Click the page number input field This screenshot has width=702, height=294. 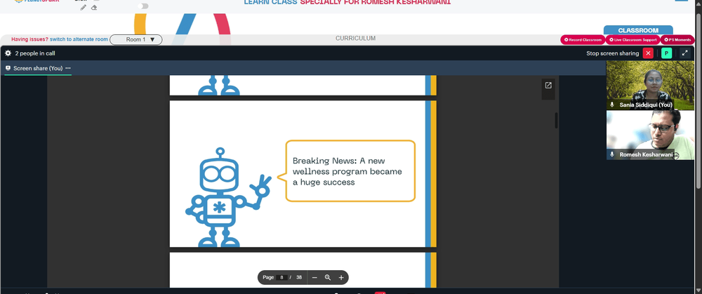pyautogui.click(x=282, y=277)
